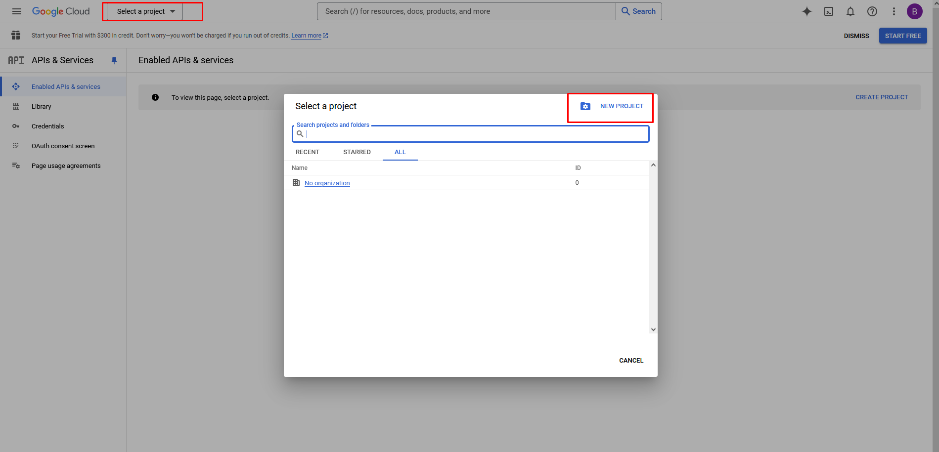Open the three-dot settings menu
Viewport: 939px width, 452px height.
pos(894,11)
